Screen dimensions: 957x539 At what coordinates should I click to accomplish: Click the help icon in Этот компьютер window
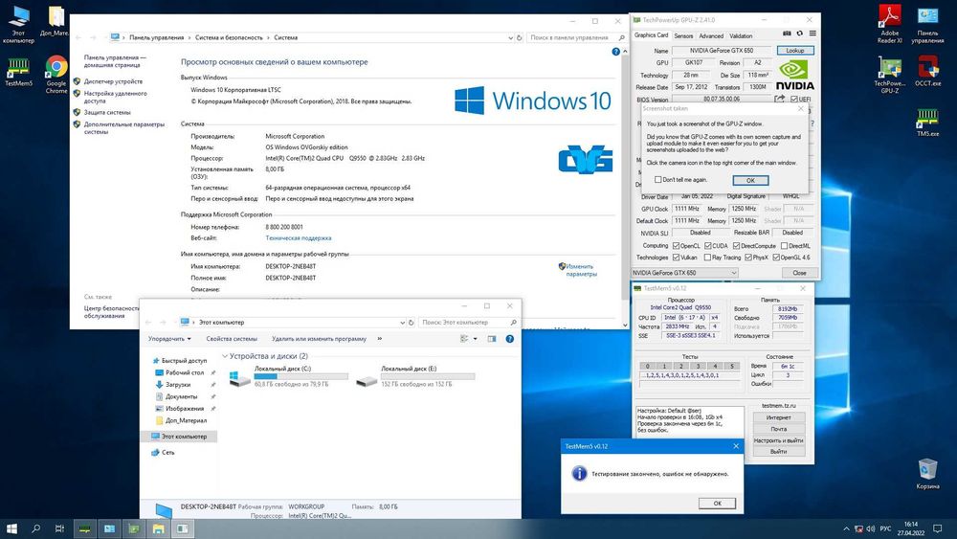510,339
